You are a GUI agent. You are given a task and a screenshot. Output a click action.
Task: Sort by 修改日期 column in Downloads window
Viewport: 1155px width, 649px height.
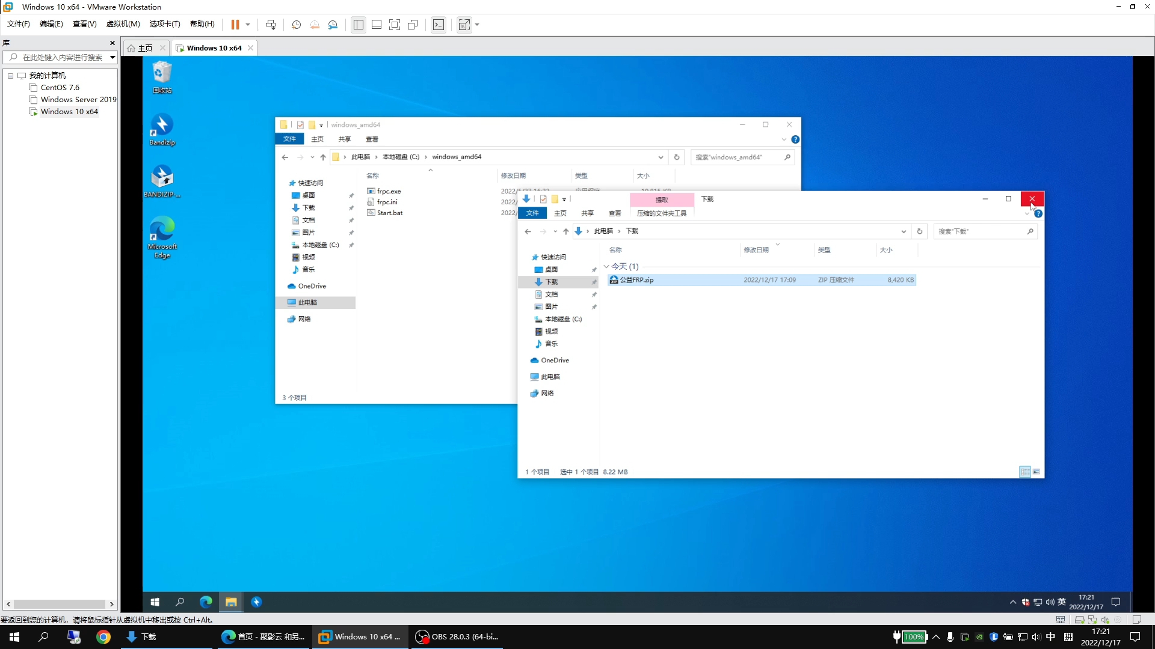pos(756,250)
